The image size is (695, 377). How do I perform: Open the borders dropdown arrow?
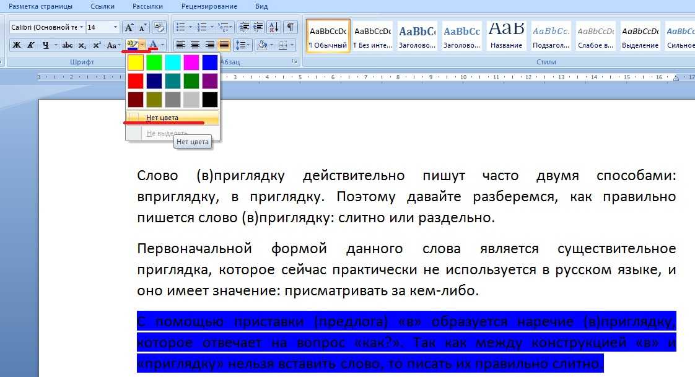click(x=292, y=45)
